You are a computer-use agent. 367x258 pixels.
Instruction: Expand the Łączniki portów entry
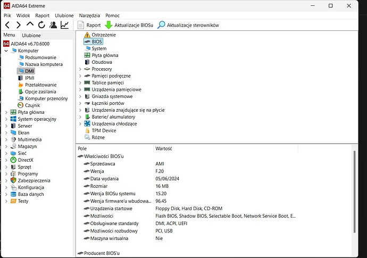[80, 103]
